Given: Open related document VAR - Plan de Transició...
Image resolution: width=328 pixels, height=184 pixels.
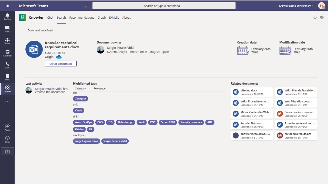Looking at the screenshot, I should click(x=296, y=92).
